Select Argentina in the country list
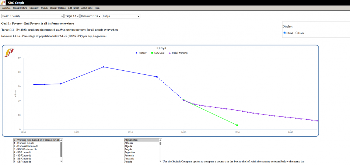 click(130, 152)
